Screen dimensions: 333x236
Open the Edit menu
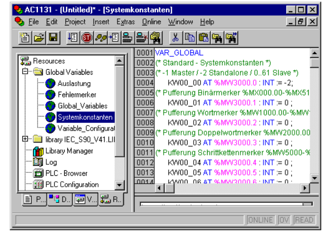coord(52,22)
